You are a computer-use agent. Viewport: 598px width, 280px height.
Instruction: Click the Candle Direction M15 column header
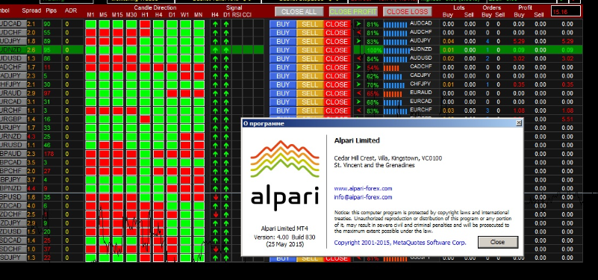(x=117, y=15)
